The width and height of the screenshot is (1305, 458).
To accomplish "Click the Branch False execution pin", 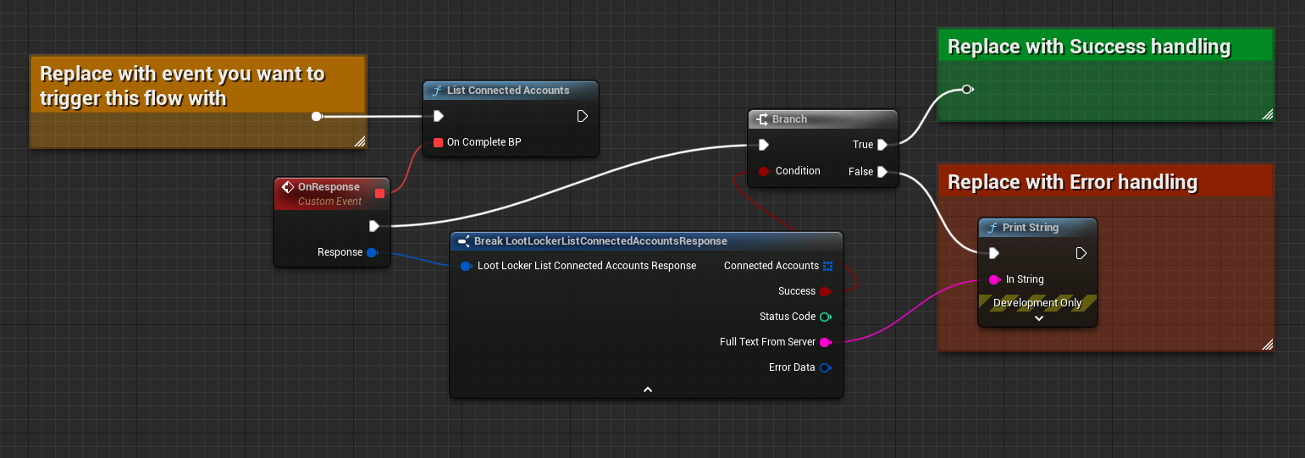I will click(882, 172).
